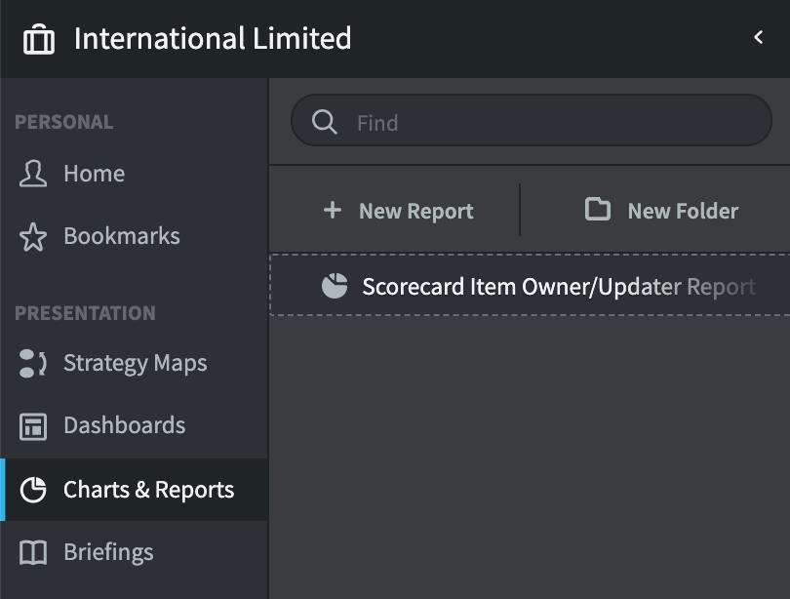
Task: Go to Strategy Maps section
Action: (134, 363)
